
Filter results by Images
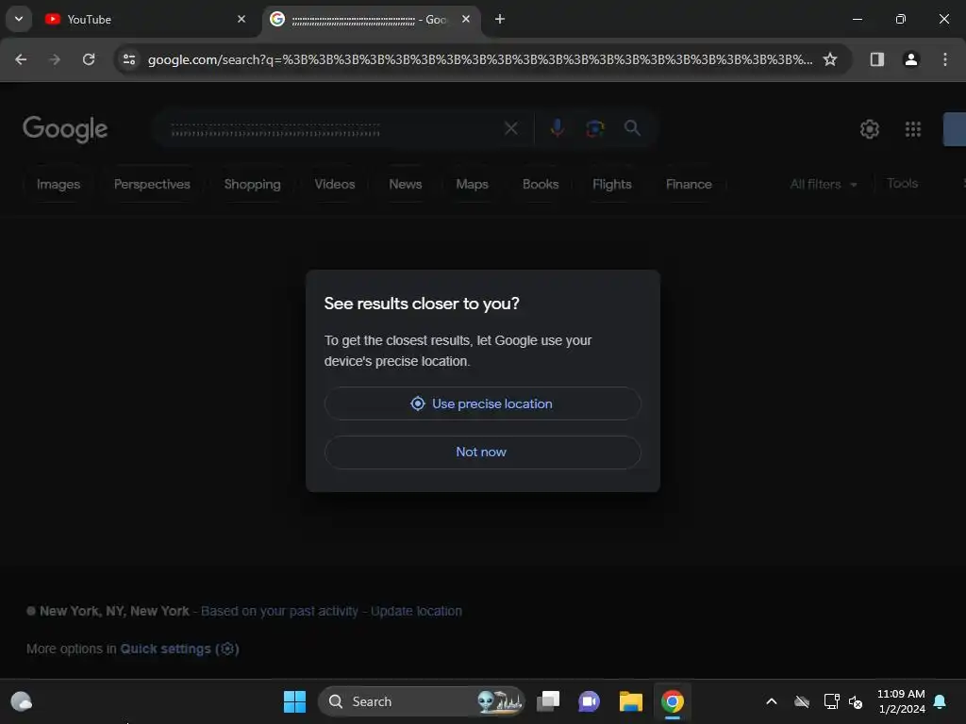(58, 184)
